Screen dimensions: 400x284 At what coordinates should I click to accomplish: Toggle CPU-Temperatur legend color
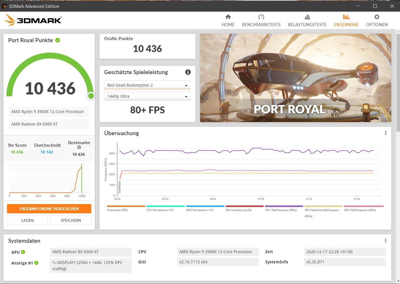166,206
